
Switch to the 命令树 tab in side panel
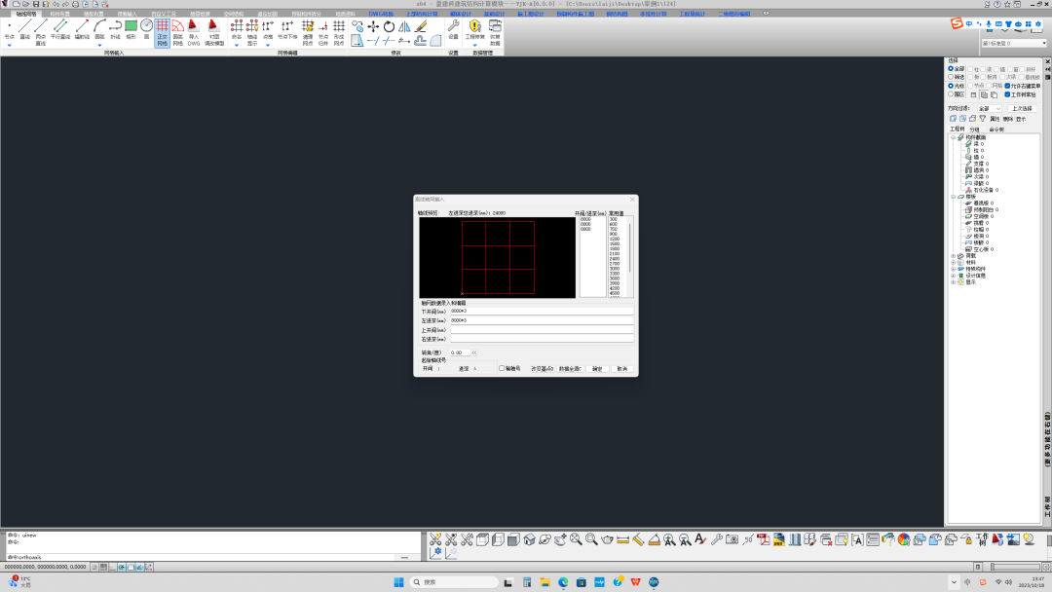coord(996,129)
